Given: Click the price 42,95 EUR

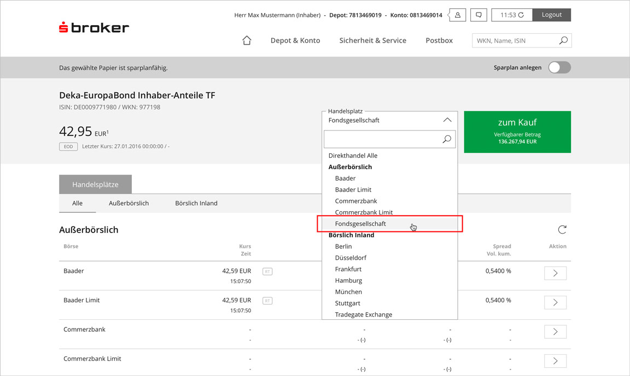Looking at the screenshot, I should [84, 132].
